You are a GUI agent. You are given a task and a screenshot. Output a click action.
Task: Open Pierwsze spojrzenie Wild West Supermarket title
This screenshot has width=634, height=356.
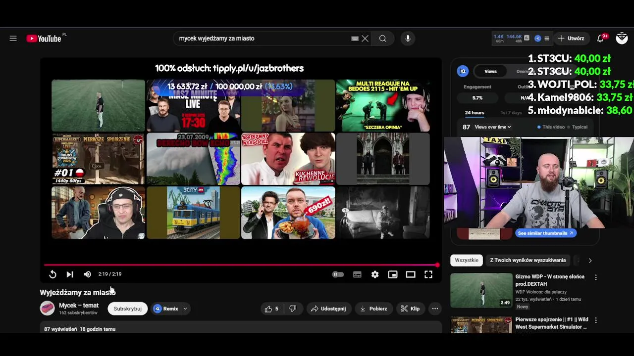pos(551,323)
